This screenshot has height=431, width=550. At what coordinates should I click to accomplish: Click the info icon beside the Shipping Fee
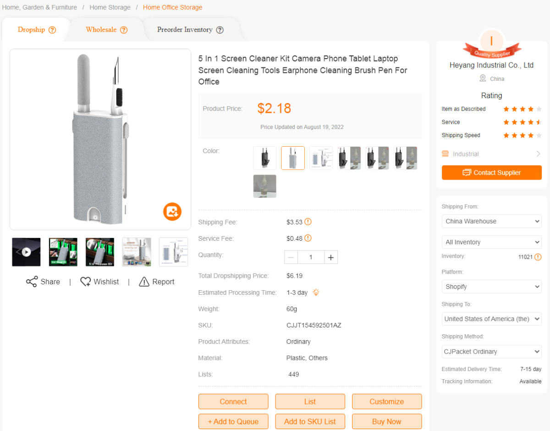(x=308, y=222)
